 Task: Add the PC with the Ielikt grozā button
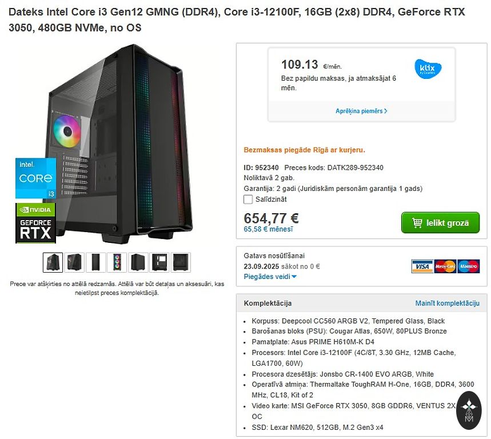pyautogui.click(x=440, y=222)
